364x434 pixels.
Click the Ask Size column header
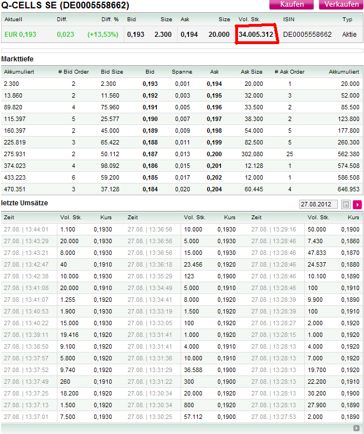pos(251,72)
